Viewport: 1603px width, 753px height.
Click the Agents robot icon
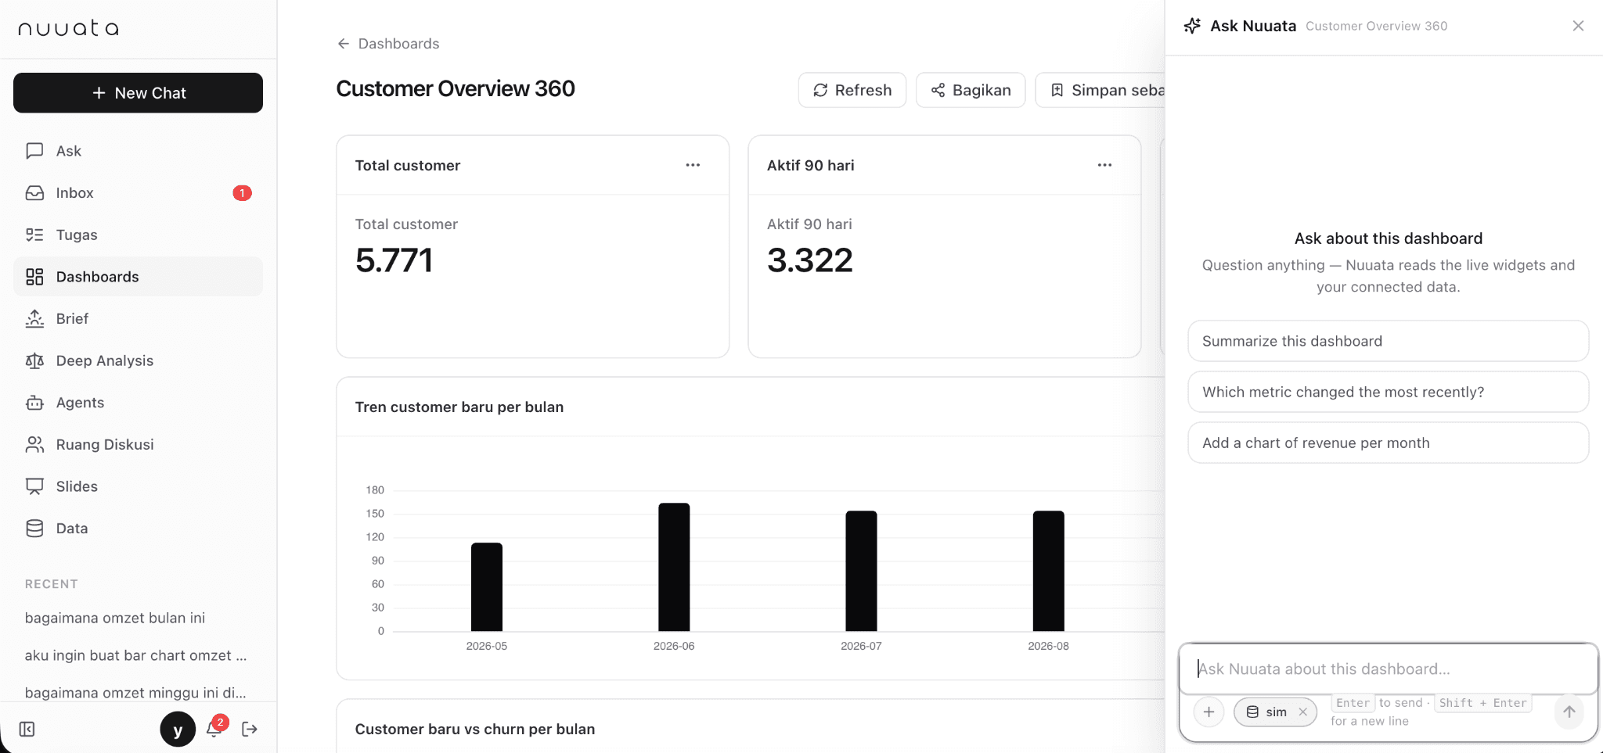[34, 403]
